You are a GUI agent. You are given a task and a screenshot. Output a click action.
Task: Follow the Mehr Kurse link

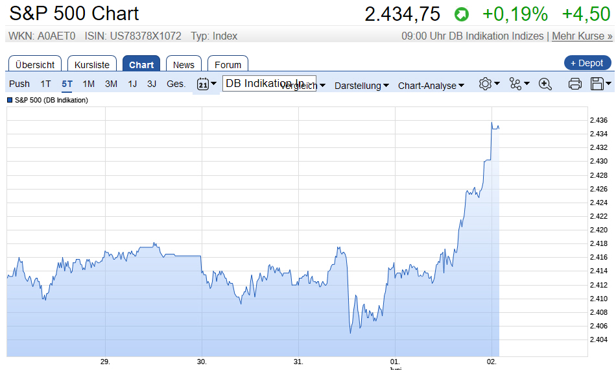(x=582, y=36)
